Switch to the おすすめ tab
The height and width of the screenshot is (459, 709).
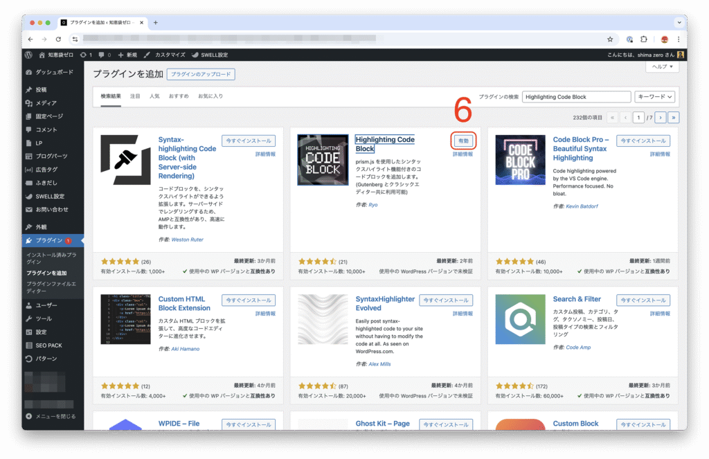pyautogui.click(x=179, y=96)
